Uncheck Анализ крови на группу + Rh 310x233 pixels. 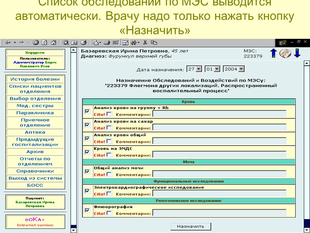pyautogui.click(x=87, y=111)
